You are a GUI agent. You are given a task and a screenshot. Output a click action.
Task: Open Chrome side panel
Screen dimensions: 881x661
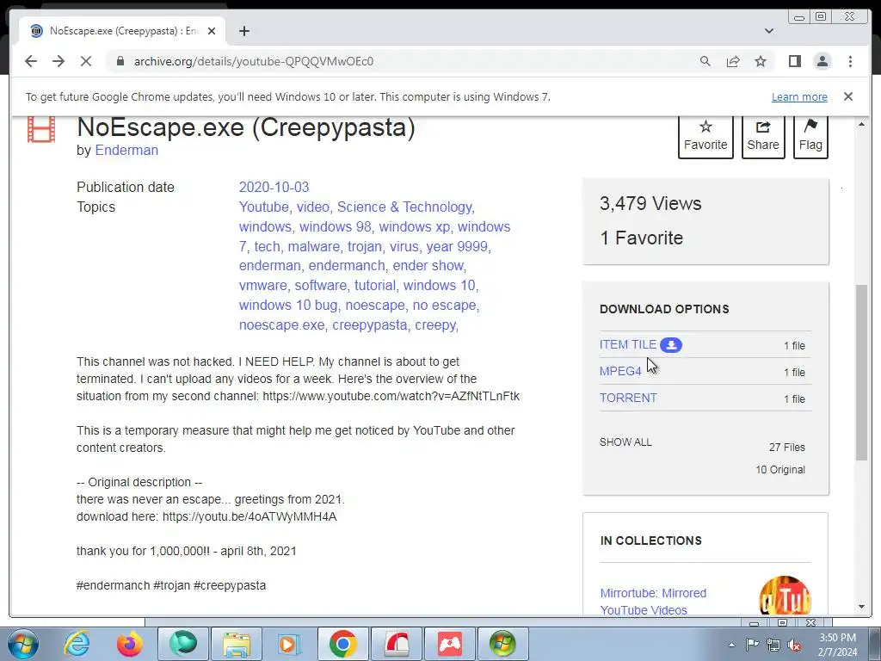794,61
